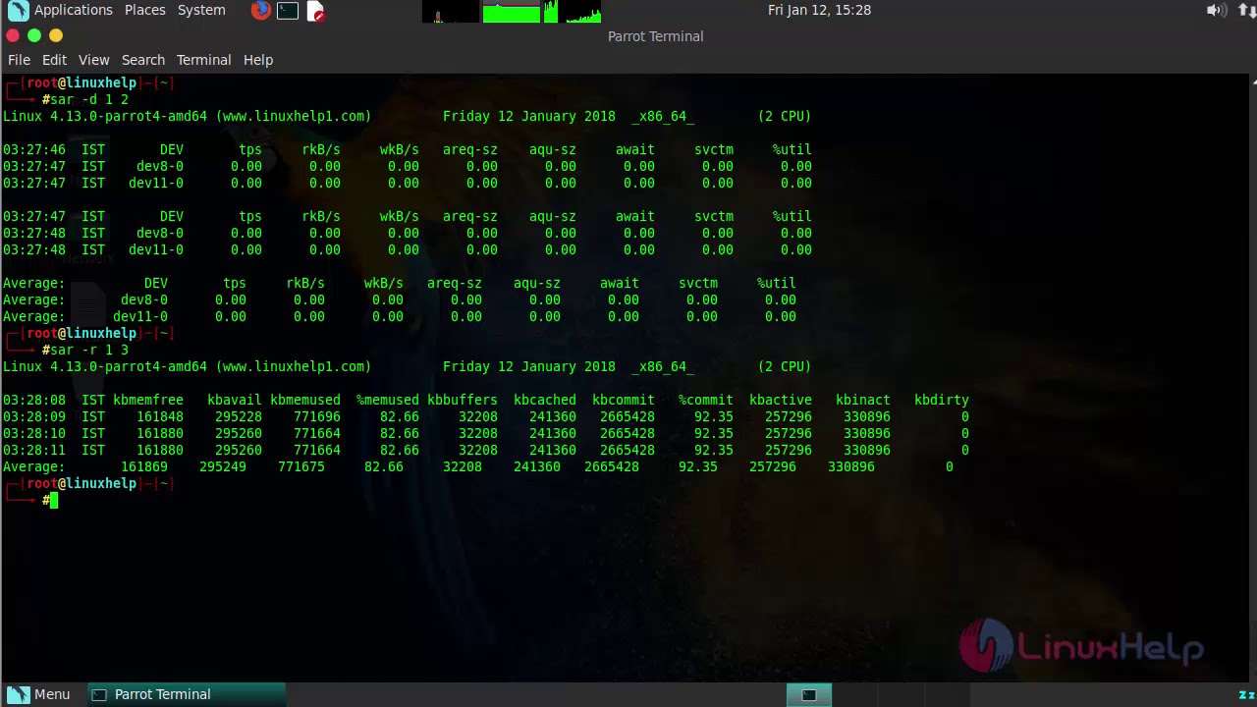1257x707 pixels.
Task: Open the Parrot logo icon in top panel
Action: 18,11
